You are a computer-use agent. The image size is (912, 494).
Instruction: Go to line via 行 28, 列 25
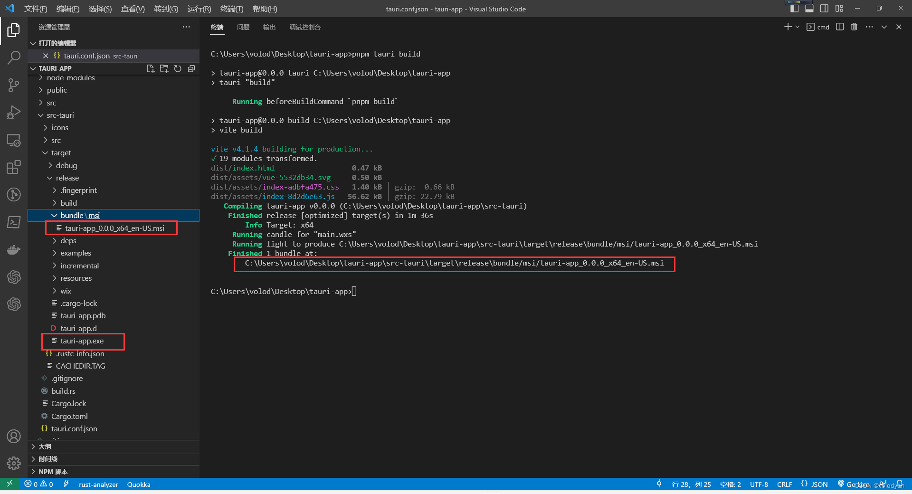[x=692, y=484]
